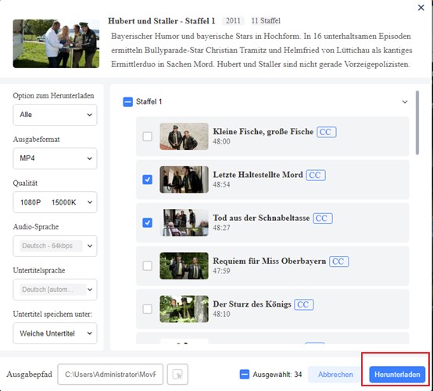433x391 pixels.
Task: Open the Untertitel speichern unter dropdown
Action: click(55, 333)
